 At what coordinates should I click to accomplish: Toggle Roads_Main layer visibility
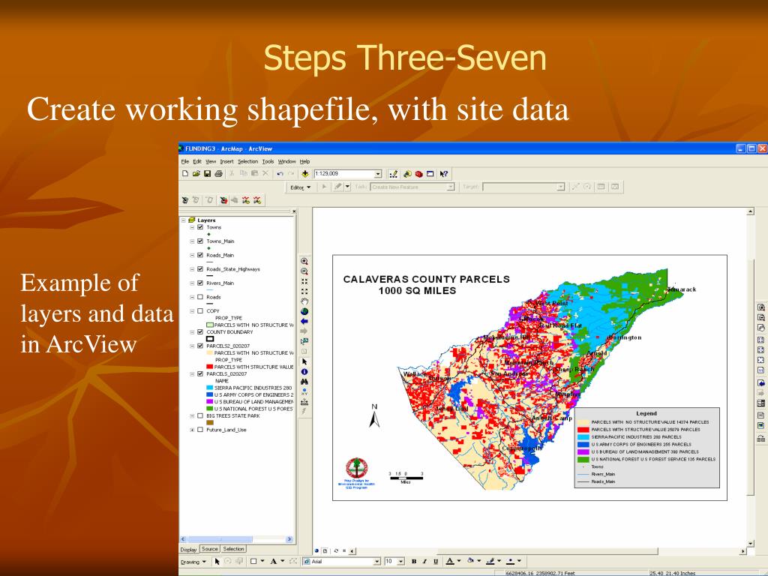[199, 255]
